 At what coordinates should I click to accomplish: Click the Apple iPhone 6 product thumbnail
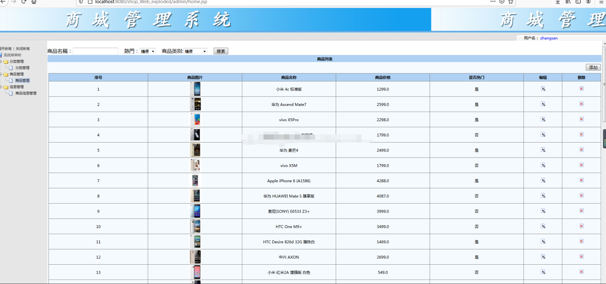(195, 181)
